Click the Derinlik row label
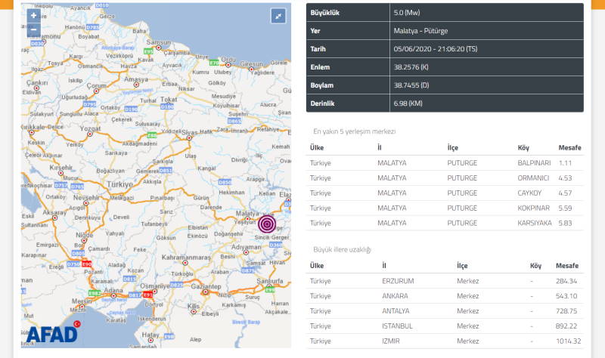Image resolution: width=605 pixels, height=358 pixels. click(x=322, y=103)
